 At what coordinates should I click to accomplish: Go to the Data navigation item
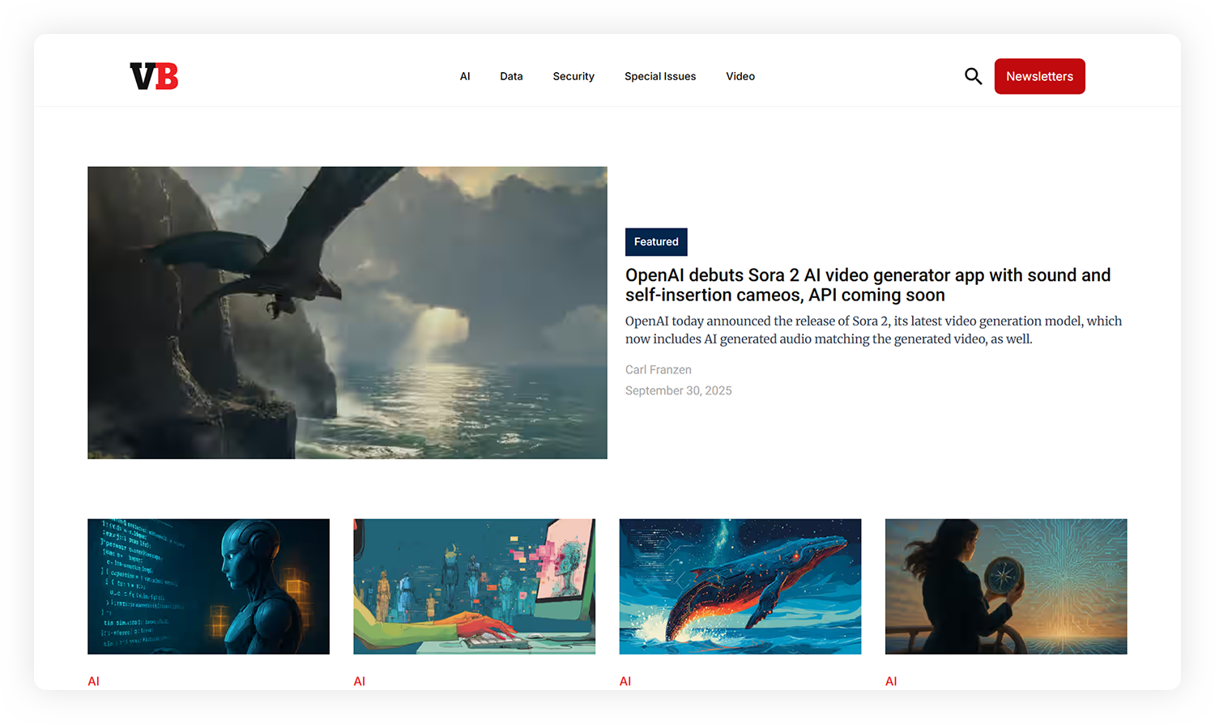coord(511,76)
